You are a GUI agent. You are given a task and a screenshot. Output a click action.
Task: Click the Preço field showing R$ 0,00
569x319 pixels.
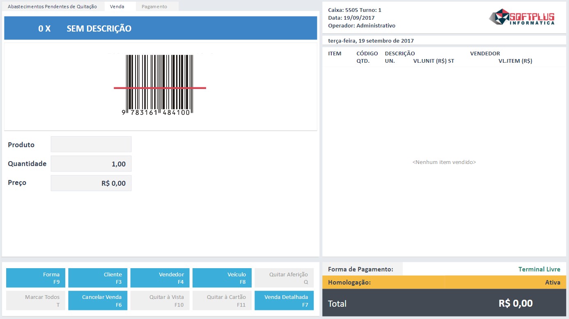91,183
